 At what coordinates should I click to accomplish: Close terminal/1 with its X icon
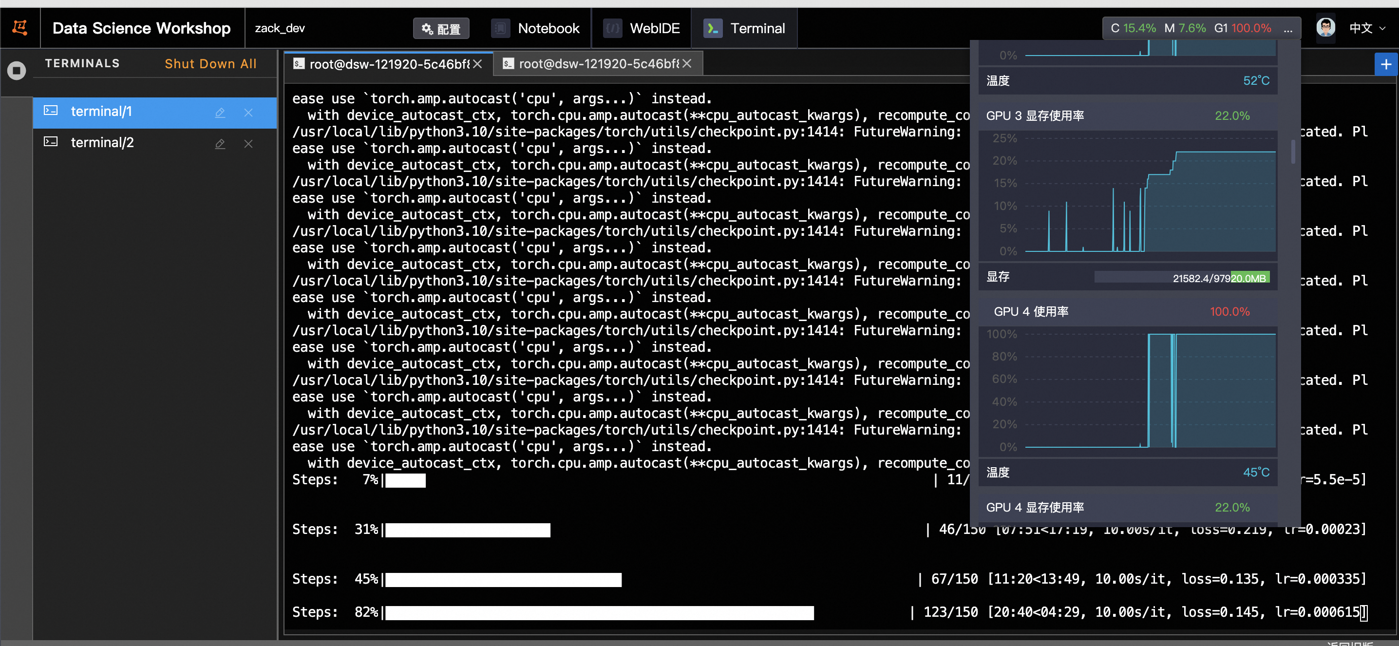point(248,113)
